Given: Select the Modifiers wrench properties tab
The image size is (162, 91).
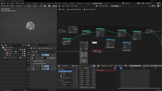Looking at the screenshot, I should (x=28, y=70).
